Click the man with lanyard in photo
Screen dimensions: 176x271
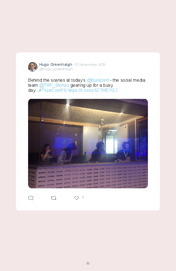(124, 151)
